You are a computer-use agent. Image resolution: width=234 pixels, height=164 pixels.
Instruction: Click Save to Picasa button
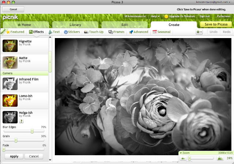click(216, 25)
